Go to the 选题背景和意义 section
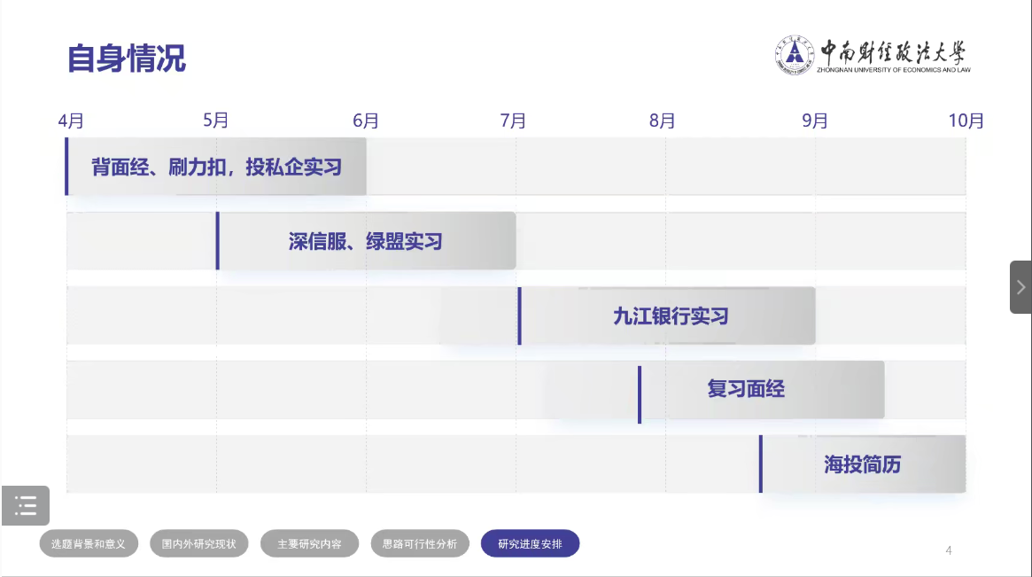Screen dimensions: 1032x577 (x=89, y=544)
